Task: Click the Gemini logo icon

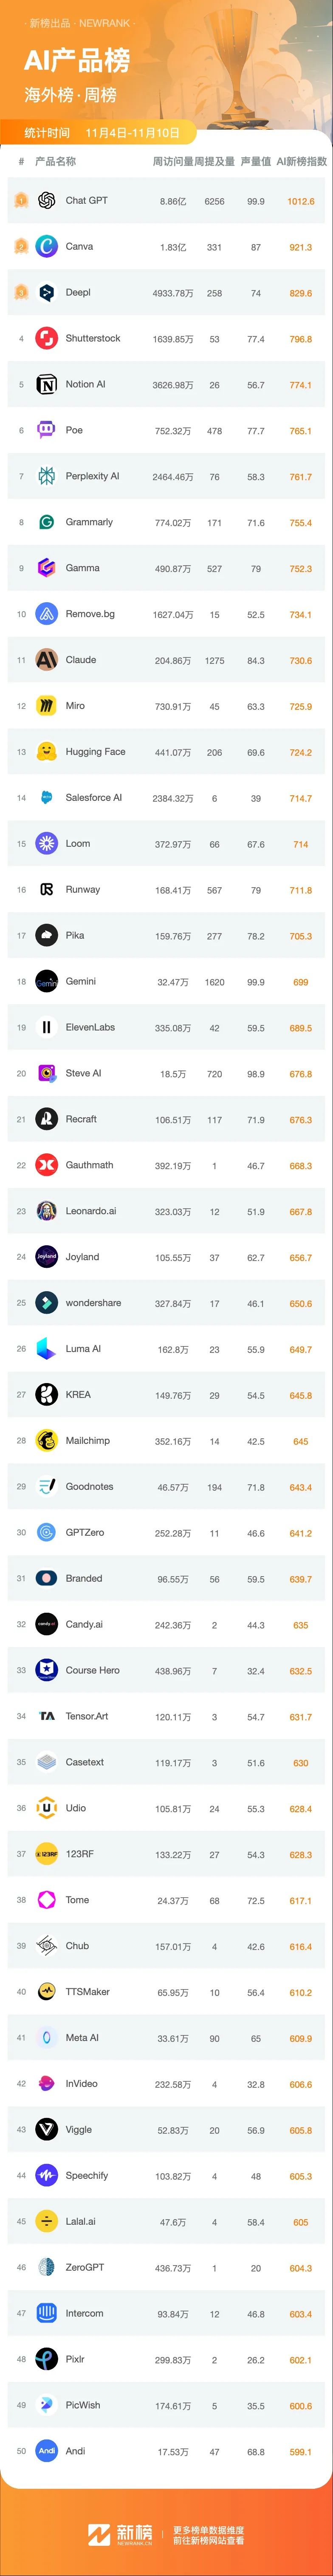Action: 46,982
